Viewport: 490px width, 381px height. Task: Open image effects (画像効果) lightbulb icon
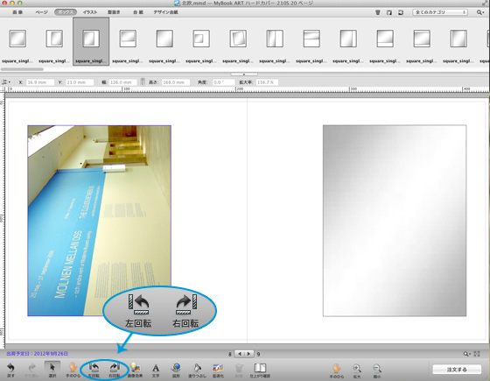pos(135,368)
